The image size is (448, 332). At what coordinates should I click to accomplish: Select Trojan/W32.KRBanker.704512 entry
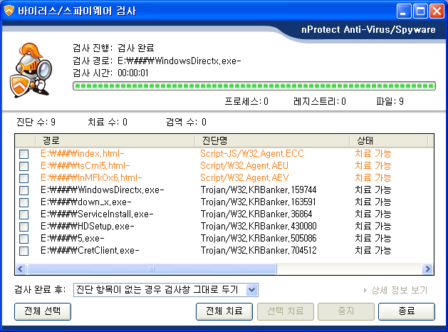click(259, 251)
